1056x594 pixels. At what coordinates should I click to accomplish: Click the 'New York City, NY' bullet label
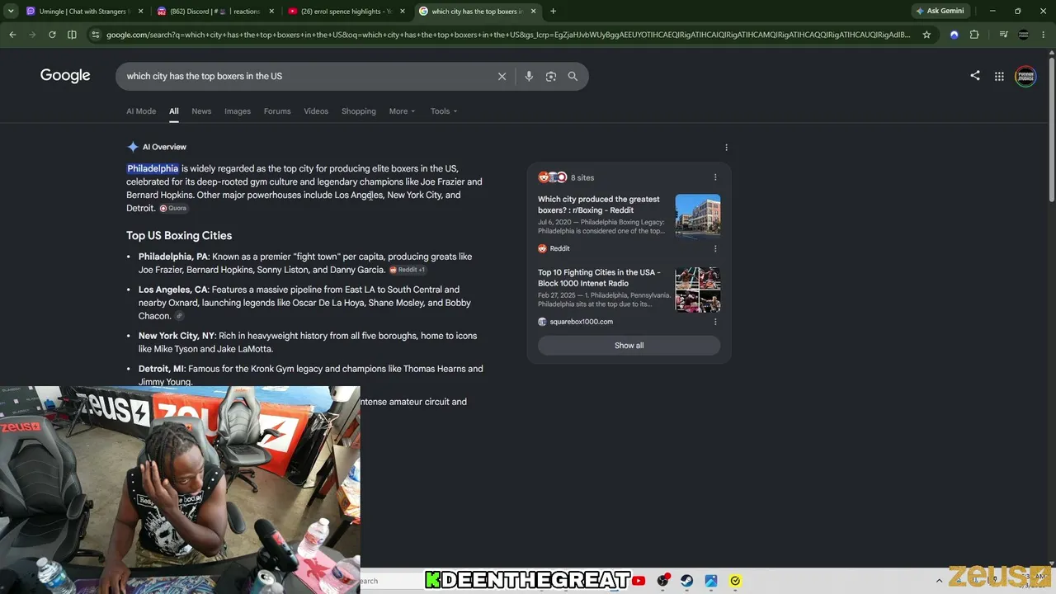177,336
